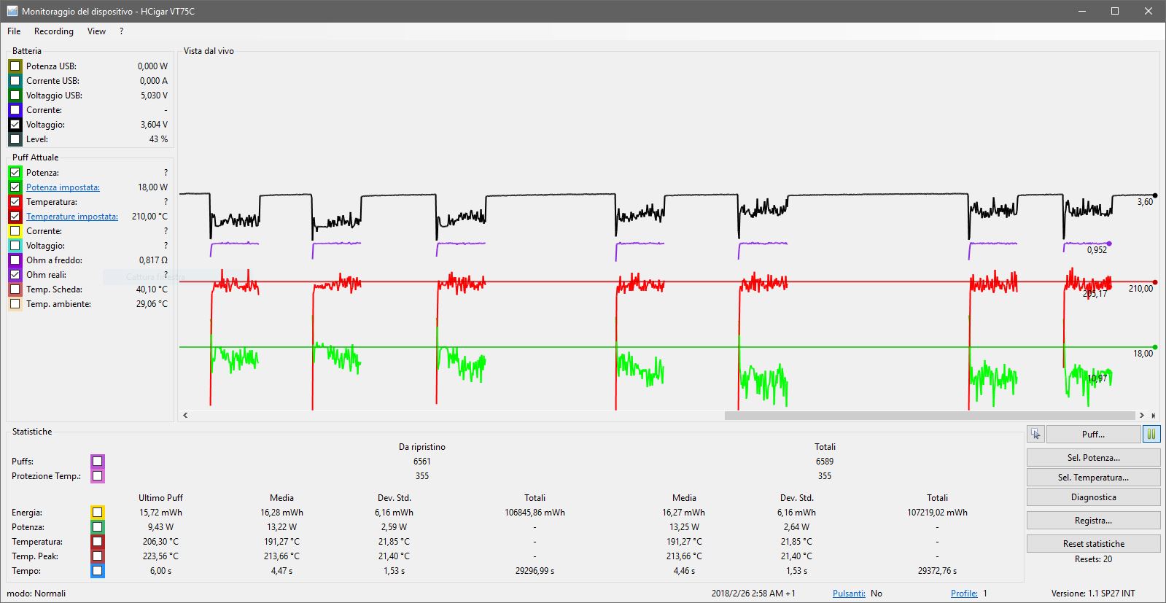Click the Potenza impostata link
This screenshot has width=1166, height=603.
63,187
